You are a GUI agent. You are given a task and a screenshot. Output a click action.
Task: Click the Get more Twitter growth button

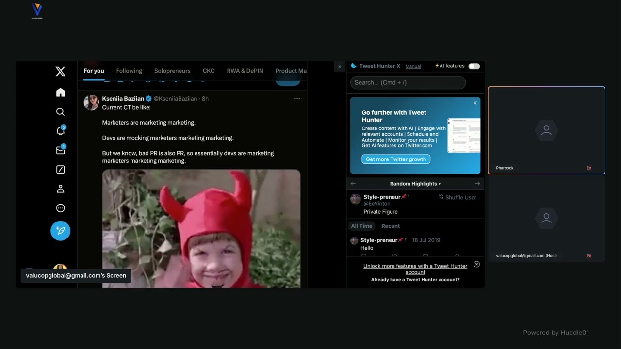click(396, 159)
